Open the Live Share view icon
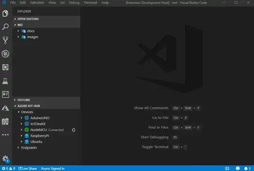The image size is (254, 171). tap(5, 122)
